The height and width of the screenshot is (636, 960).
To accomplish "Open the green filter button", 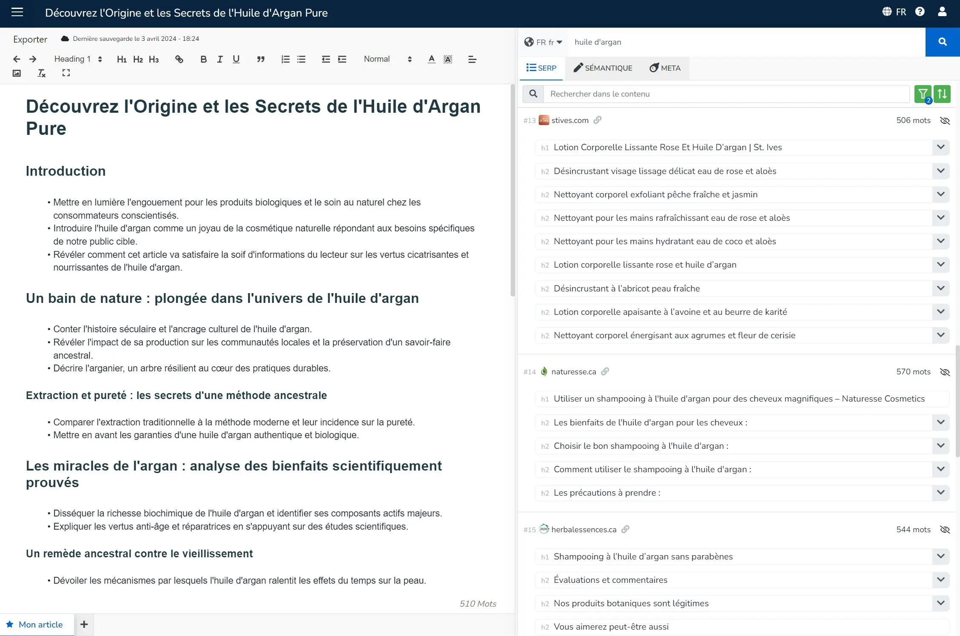I will coord(923,94).
